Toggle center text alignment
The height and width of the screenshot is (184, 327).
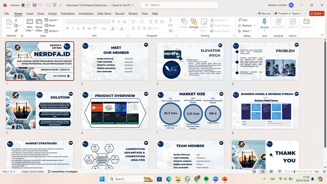click(139, 28)
